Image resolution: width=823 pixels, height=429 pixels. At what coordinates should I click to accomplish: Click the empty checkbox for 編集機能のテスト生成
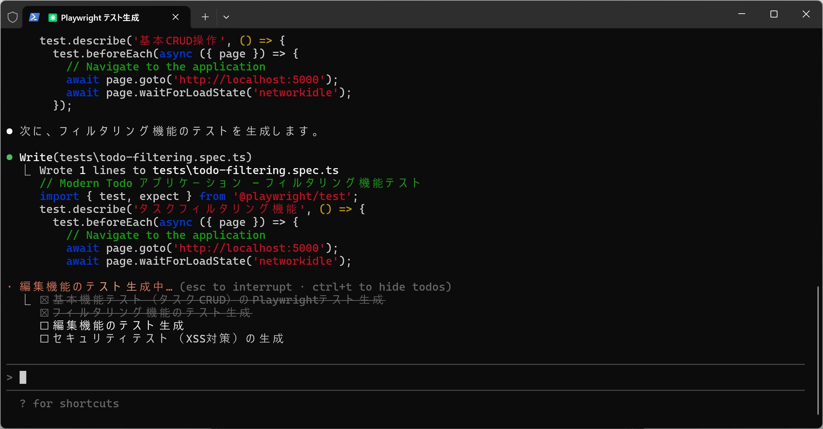coord(44,326)
